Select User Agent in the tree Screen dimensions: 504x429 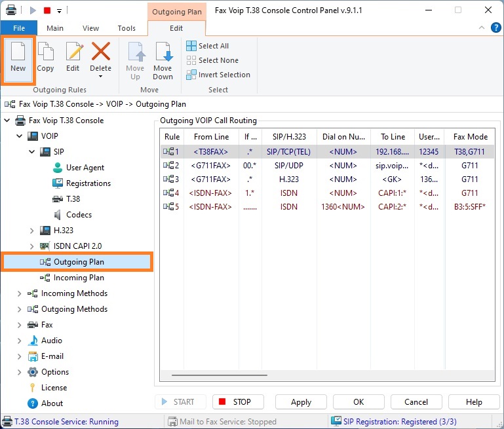pos(85,168)
